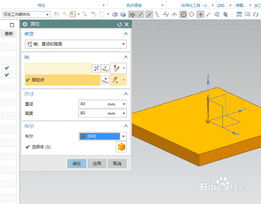
Task: Toggle the snap Existing Point plus icon
Action: (x=200, y=15)
